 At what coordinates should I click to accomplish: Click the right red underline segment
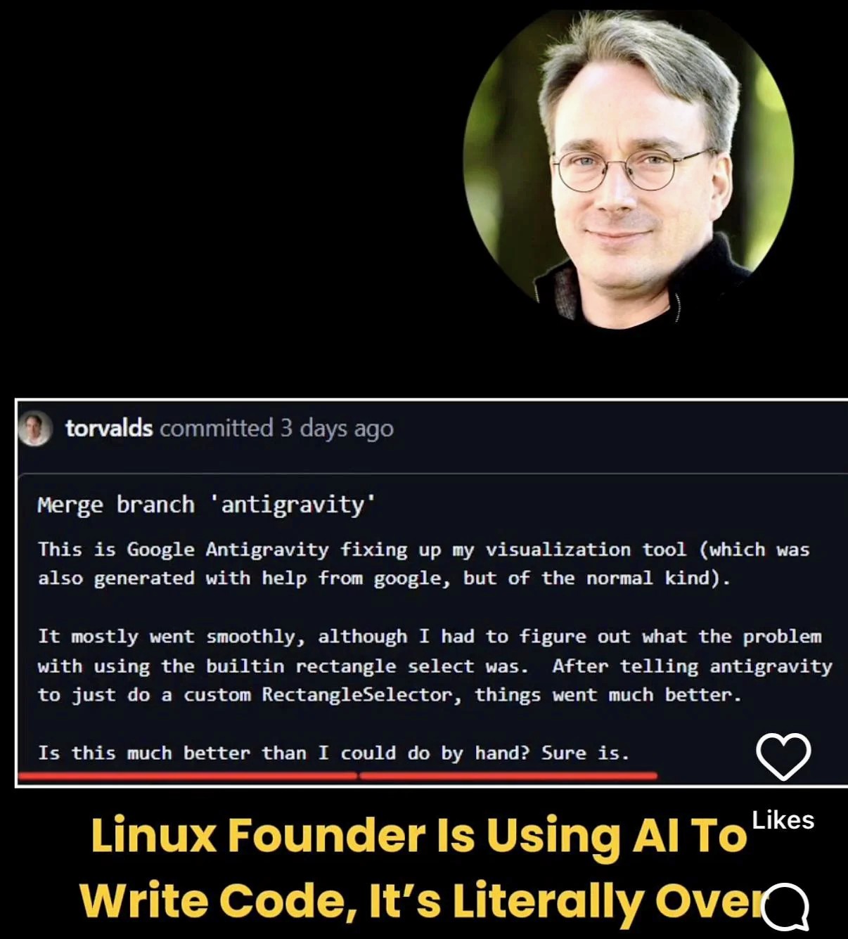pyautogui.click(x=508, y=776)
